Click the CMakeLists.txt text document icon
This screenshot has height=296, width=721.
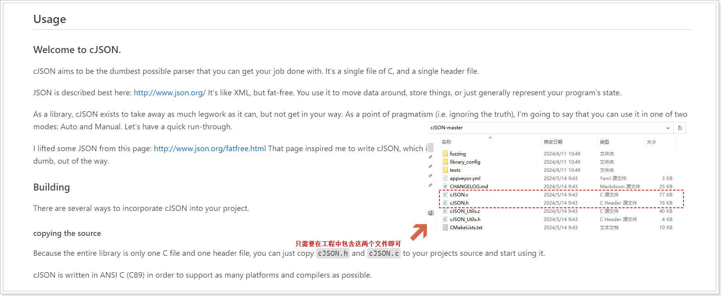pos(445,227)
